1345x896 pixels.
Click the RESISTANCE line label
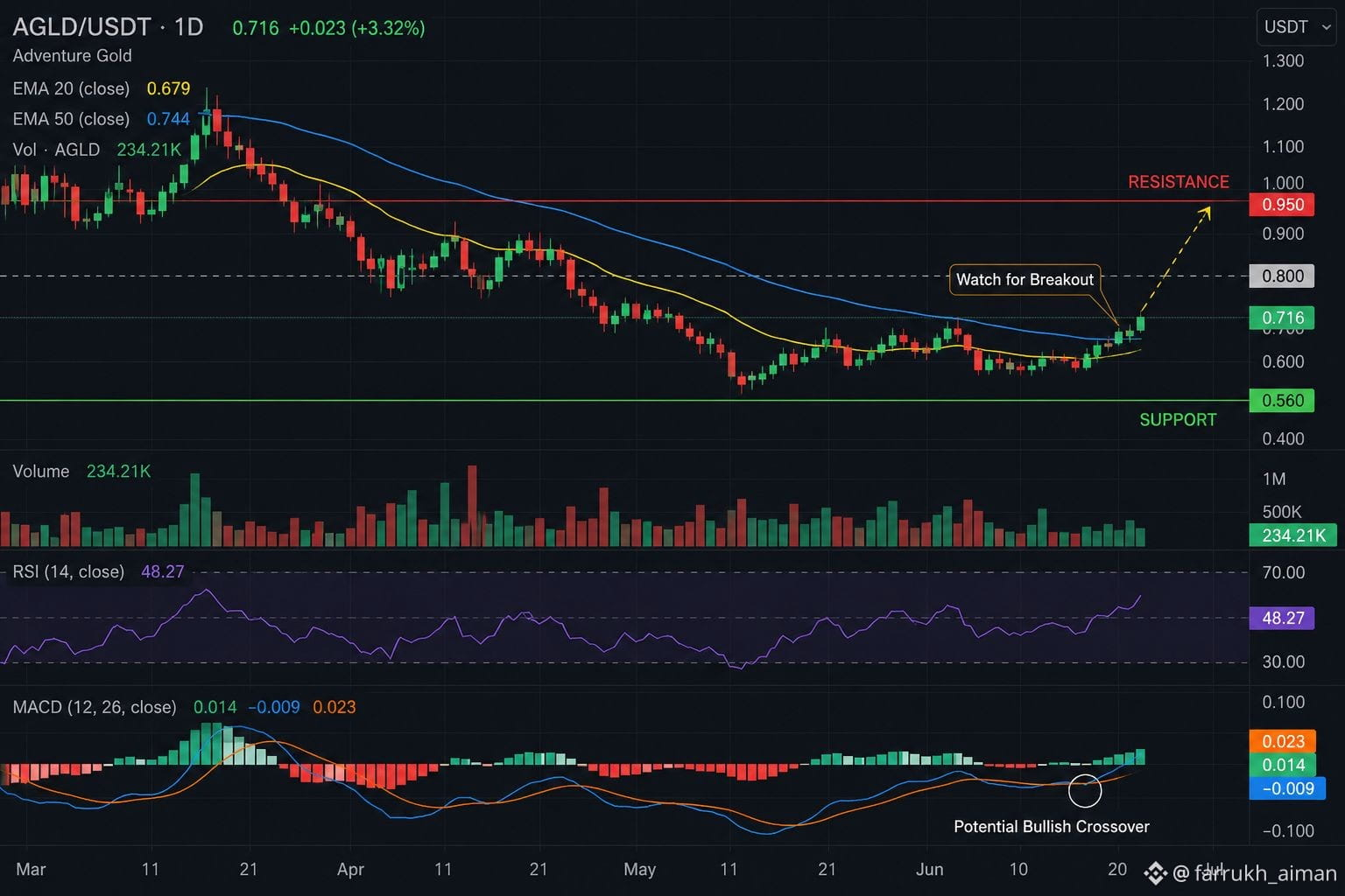point(1178,182)
